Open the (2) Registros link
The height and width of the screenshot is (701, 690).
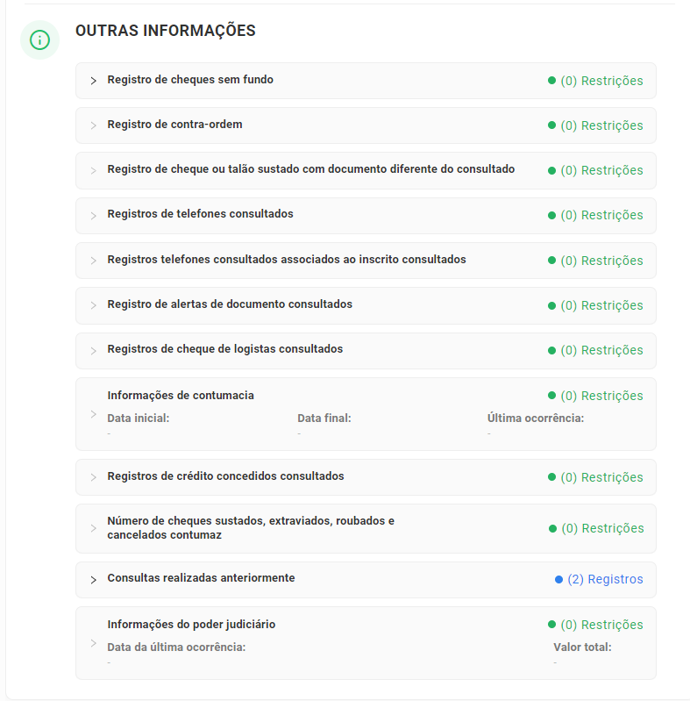605,580
